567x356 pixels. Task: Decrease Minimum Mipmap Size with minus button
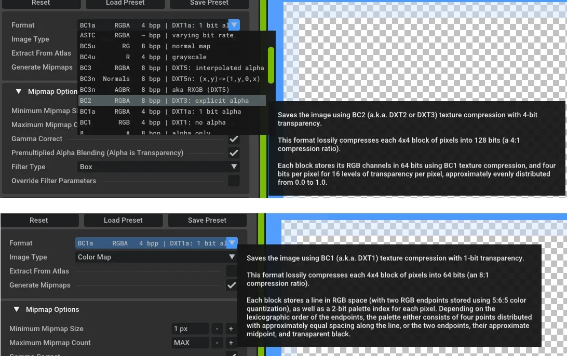pos(217,328)
